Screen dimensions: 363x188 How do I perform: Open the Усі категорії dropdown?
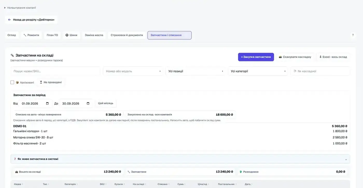click(x=258, y=71)
